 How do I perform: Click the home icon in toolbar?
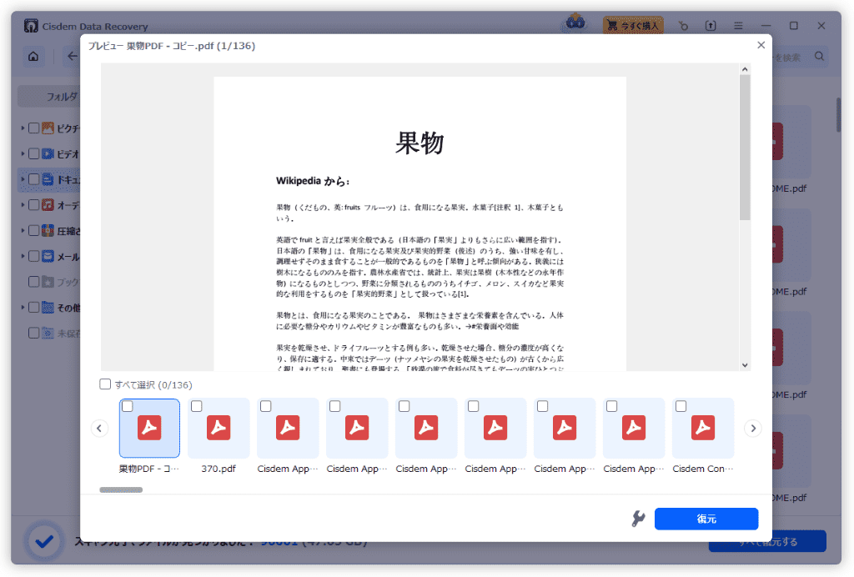(33, 57)
